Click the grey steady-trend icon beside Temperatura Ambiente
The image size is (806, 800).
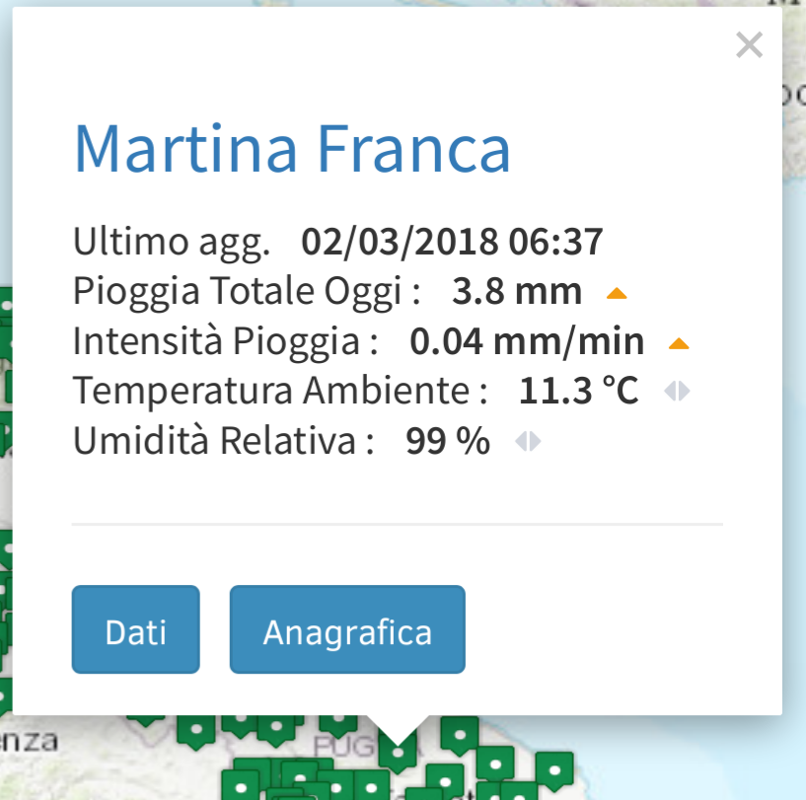677,392
